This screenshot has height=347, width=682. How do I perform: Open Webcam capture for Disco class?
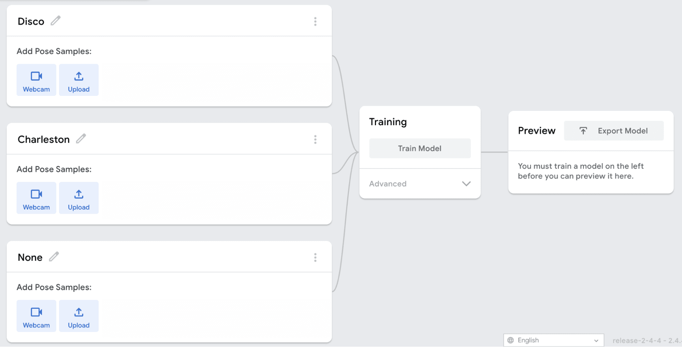[37, 80]
